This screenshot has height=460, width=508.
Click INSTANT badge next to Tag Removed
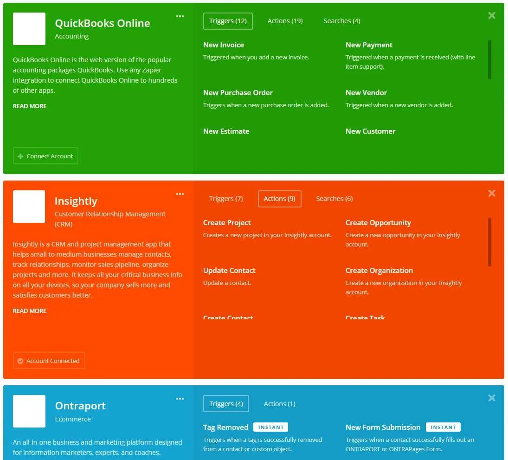click(271, 427)
